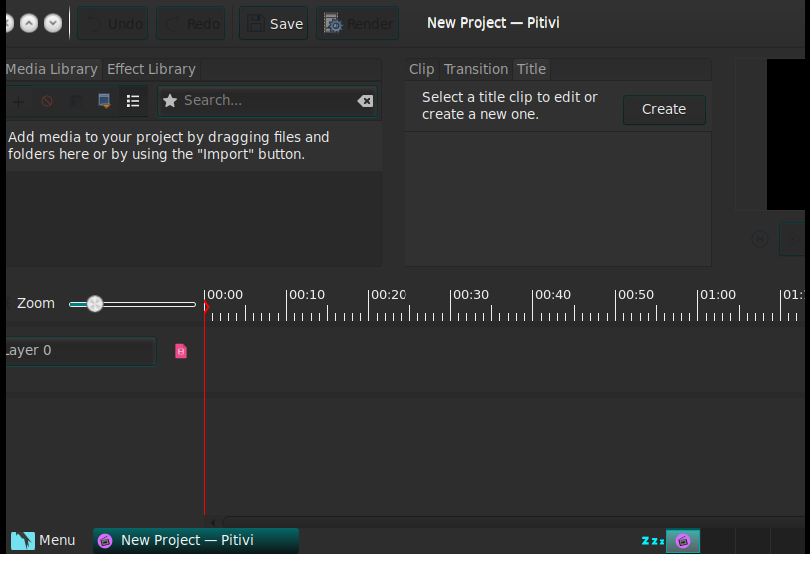This screenshot has width=810, height=581.
Task: Click the clip properties icon in media toolbar
Action: pyautogui.click(x=76, y=101)
